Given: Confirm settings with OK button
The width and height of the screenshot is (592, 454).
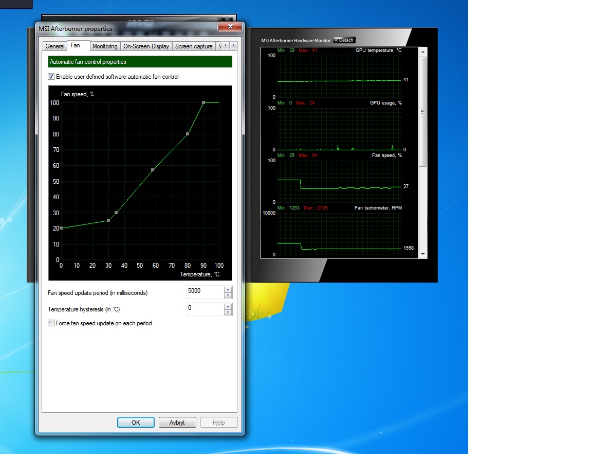Looking at the screenshot, I should (136, 423).
